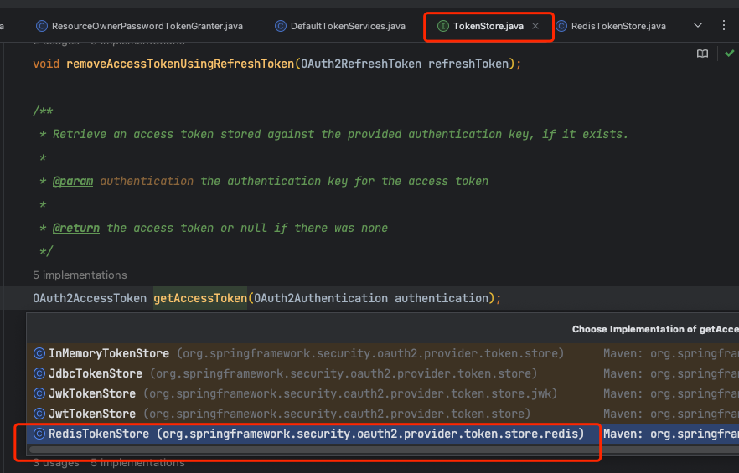Click the getAccessToken method name

pos(200,298)
